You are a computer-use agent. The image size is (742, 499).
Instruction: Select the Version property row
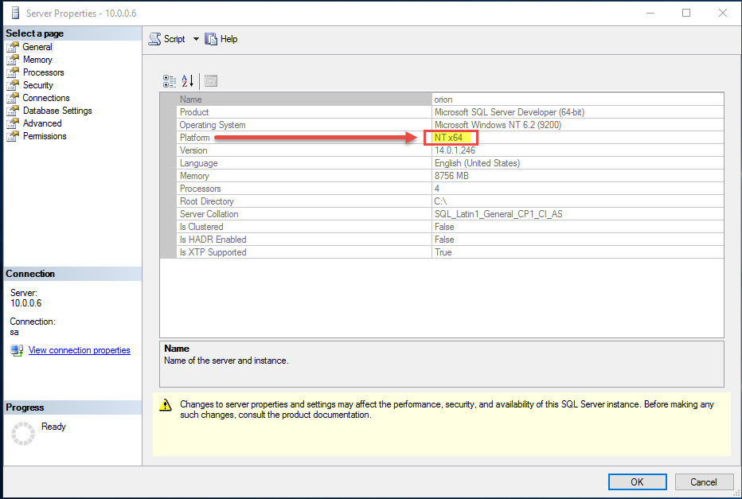[450, 150]
